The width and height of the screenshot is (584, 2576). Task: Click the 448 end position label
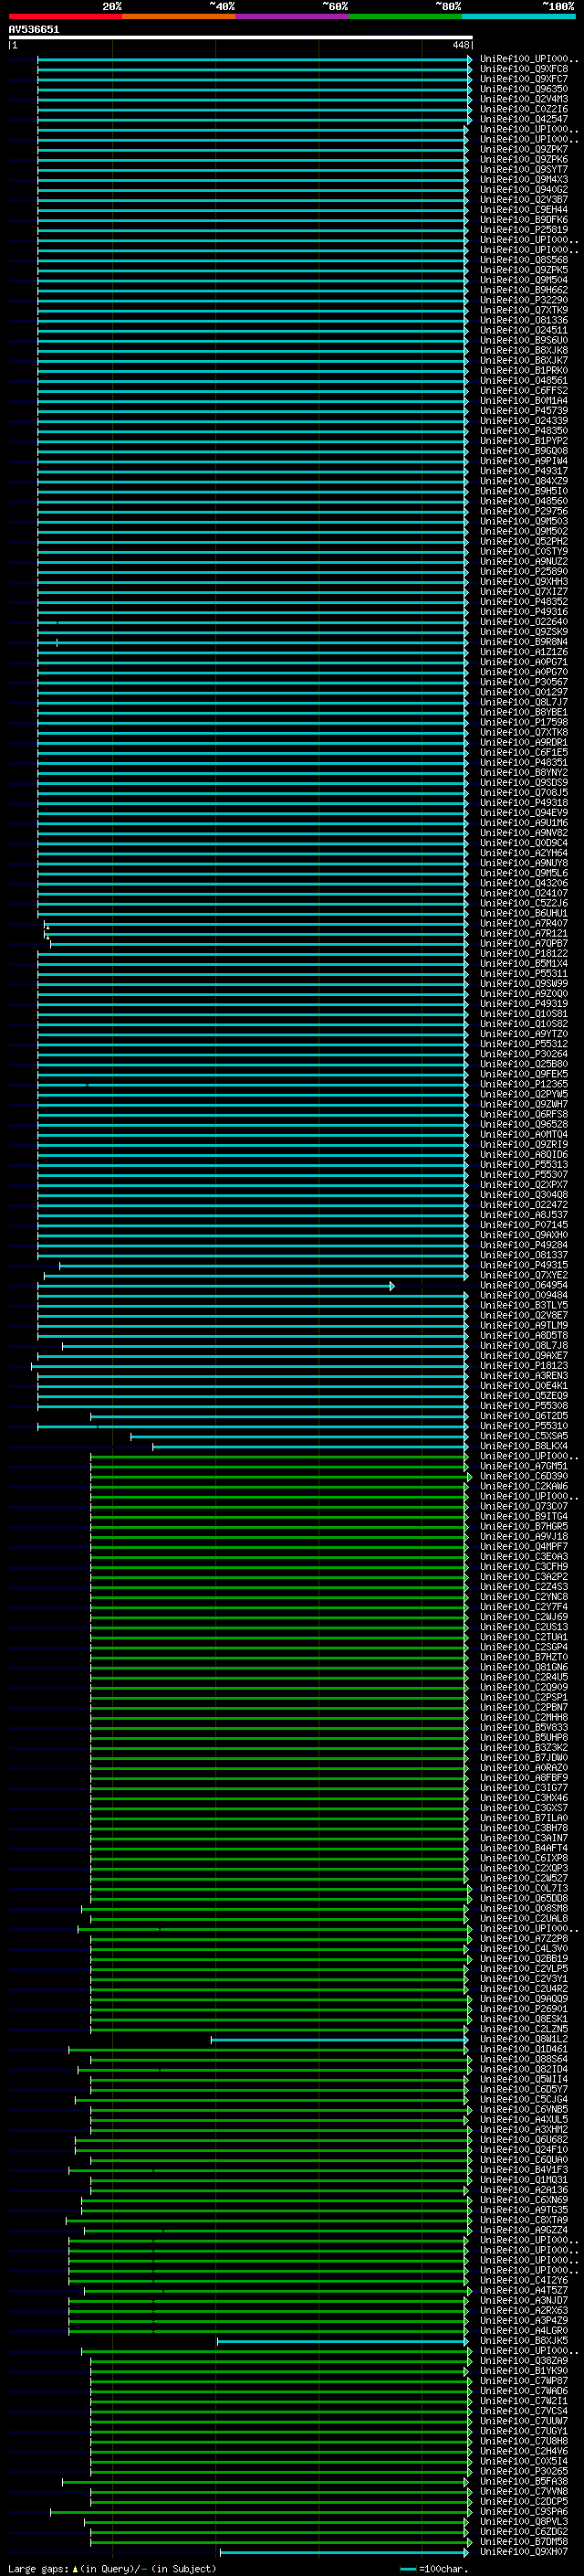[460, 45]
